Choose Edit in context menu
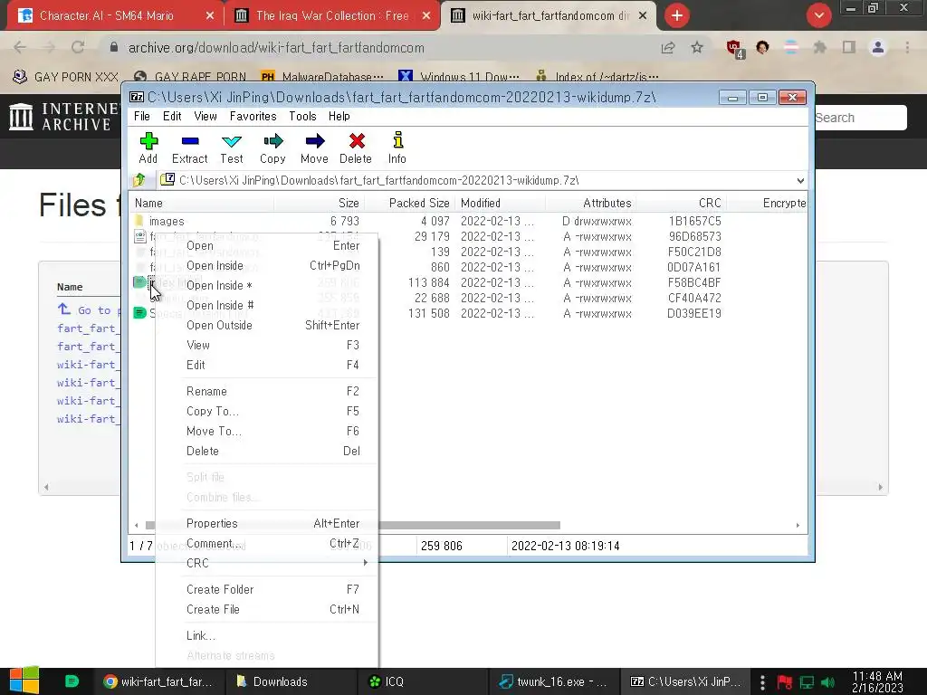Viewport: 927px width, 695px height. tap(266, 365)
